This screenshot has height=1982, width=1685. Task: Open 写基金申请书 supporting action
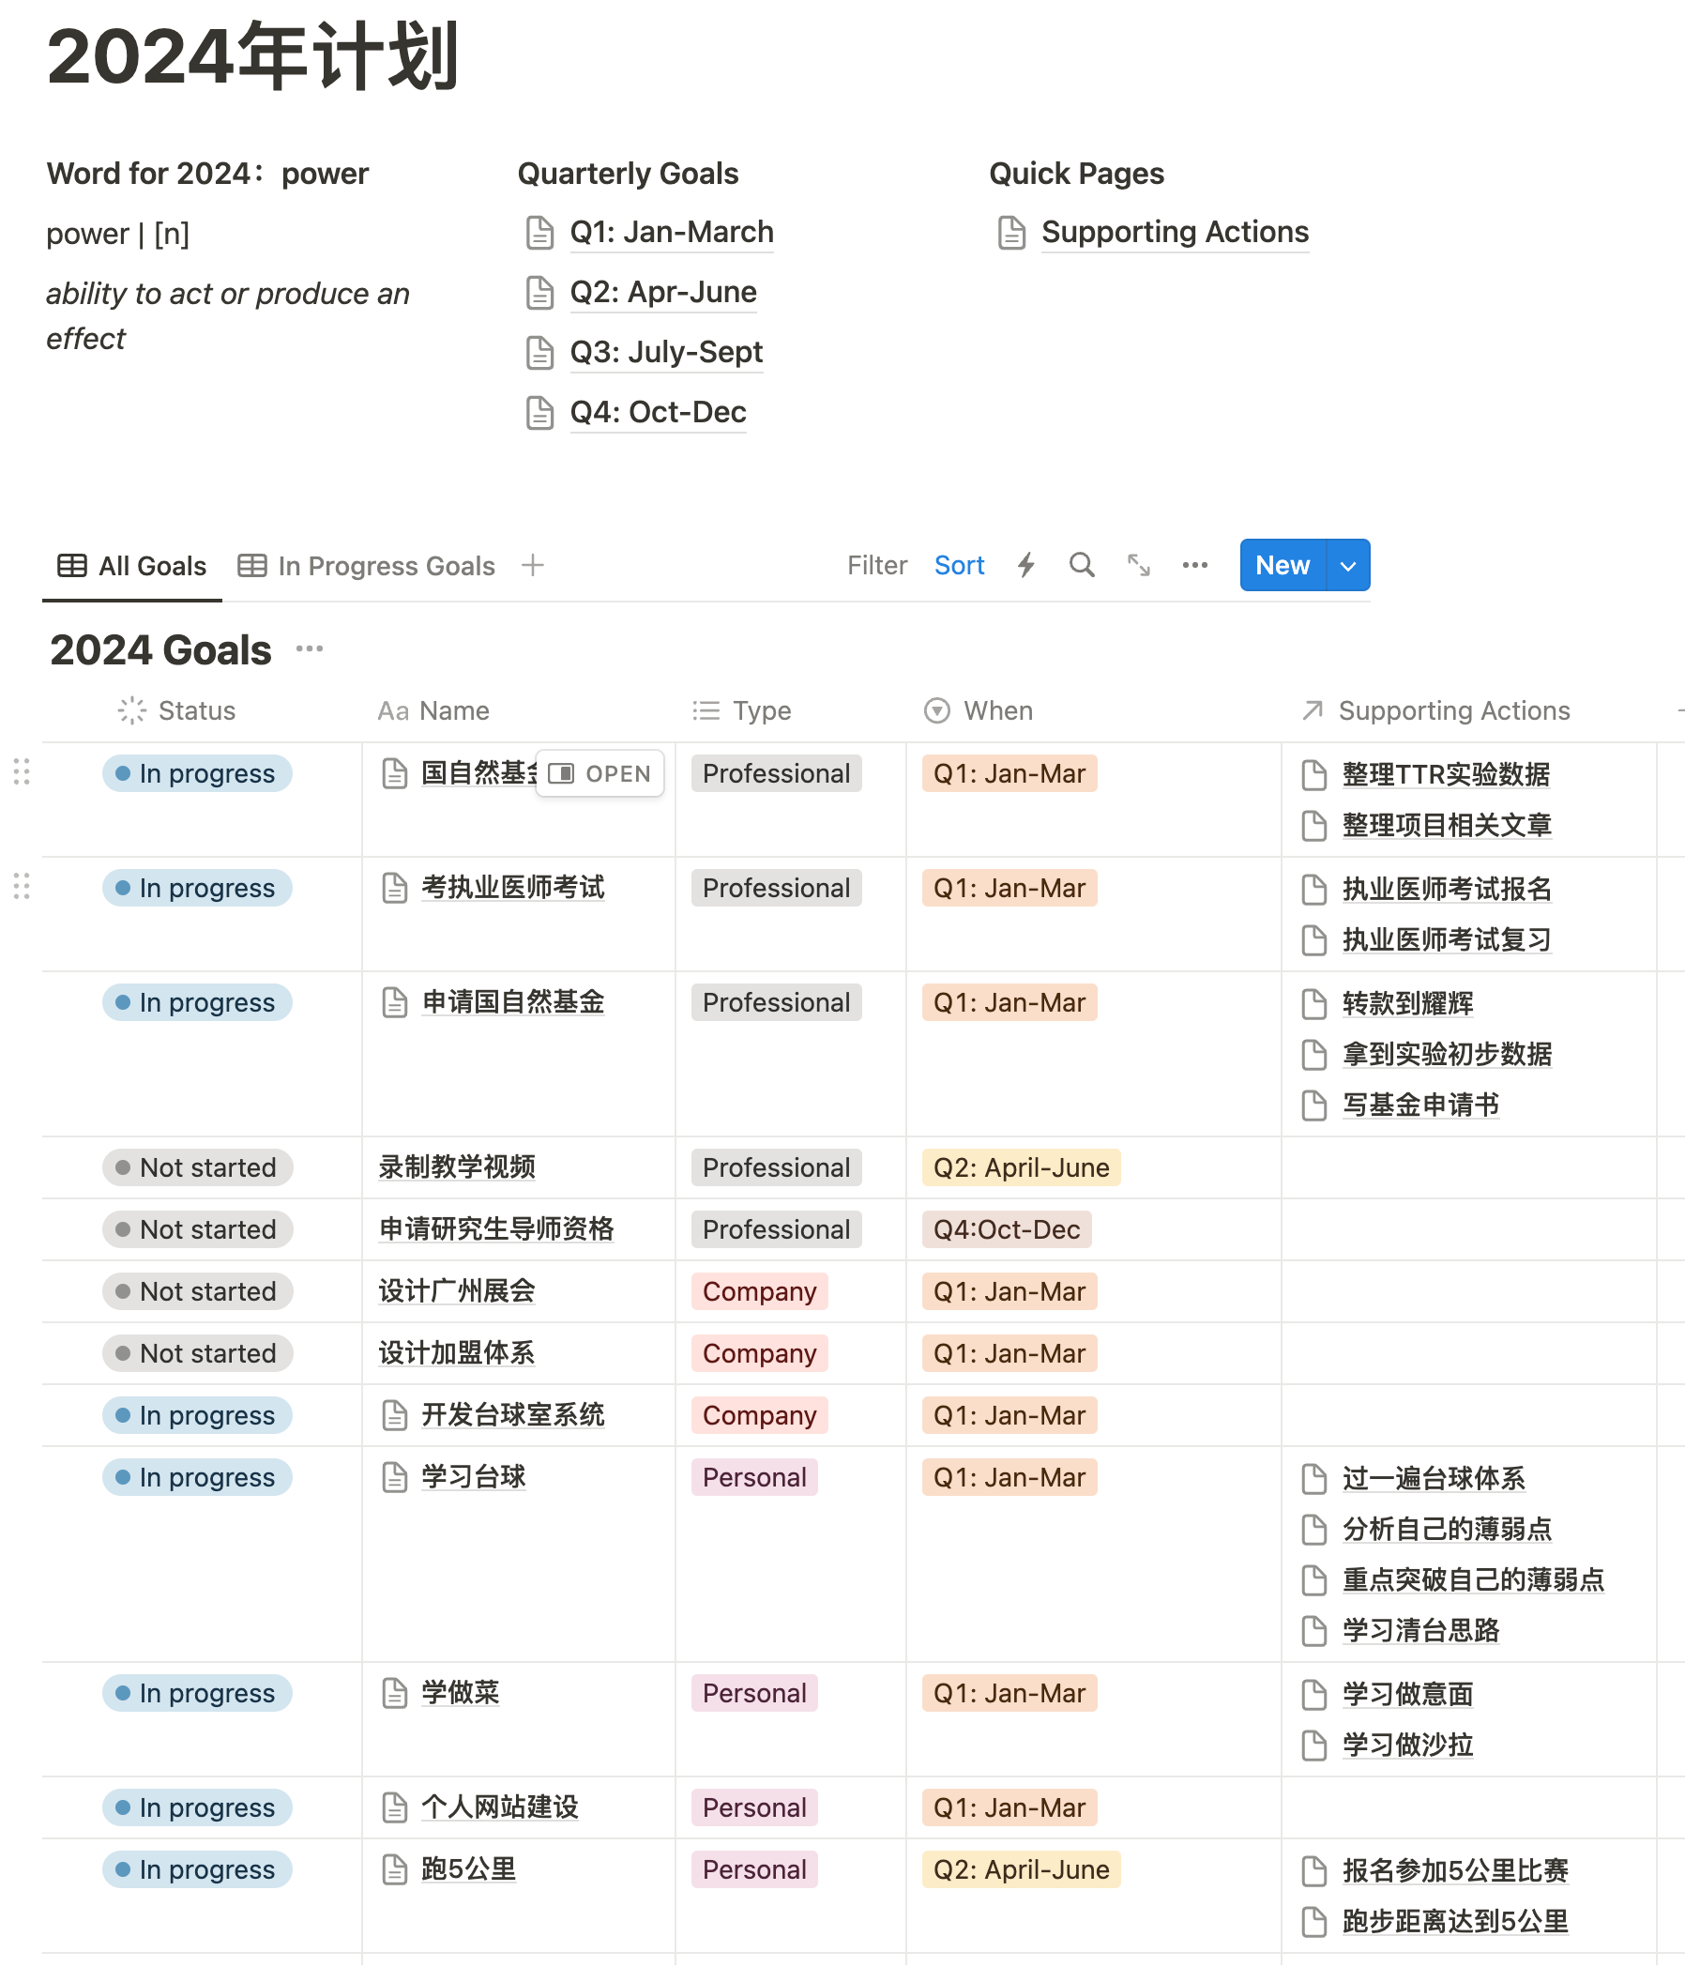(1420, 1105)
